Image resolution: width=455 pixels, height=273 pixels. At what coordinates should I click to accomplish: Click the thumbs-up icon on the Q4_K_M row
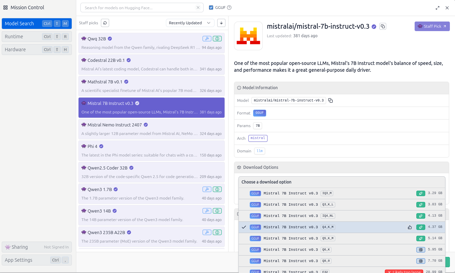pyautogui.click(x=410, y=227)
